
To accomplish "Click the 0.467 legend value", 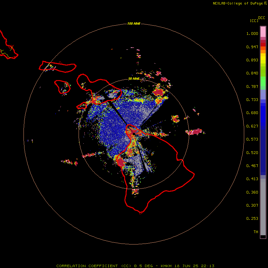I will pos(252,166).
